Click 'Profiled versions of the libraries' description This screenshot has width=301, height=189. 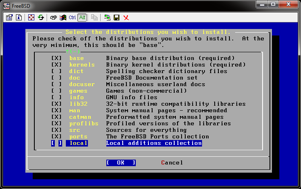168,123
